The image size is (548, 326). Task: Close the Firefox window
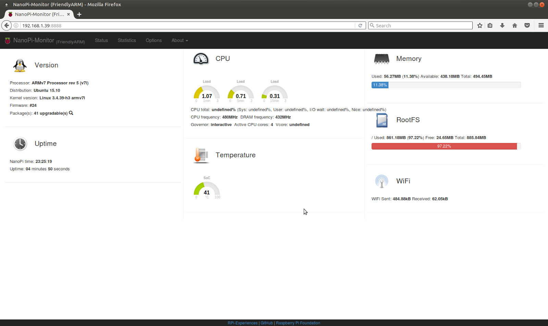point(542,5)
